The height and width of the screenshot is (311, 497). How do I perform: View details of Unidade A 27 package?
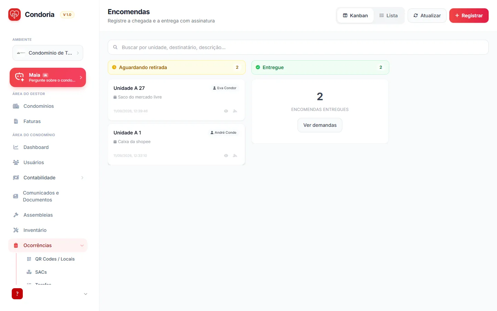(226, 111)
